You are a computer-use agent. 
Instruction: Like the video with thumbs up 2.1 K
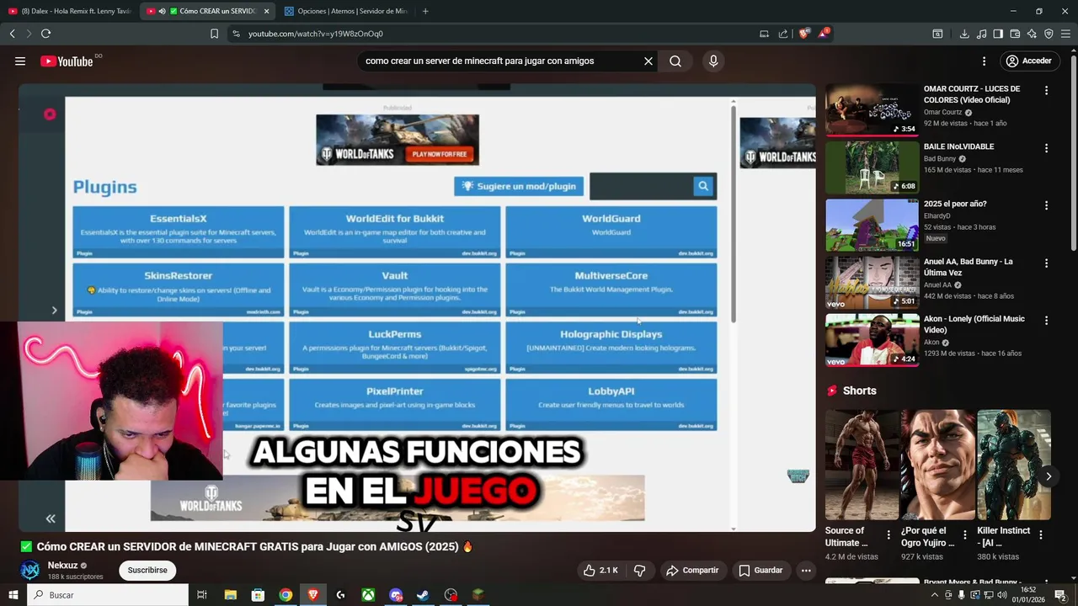point(600,571)
